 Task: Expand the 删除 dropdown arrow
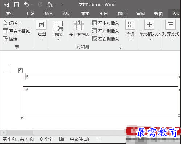pos(58,40)
